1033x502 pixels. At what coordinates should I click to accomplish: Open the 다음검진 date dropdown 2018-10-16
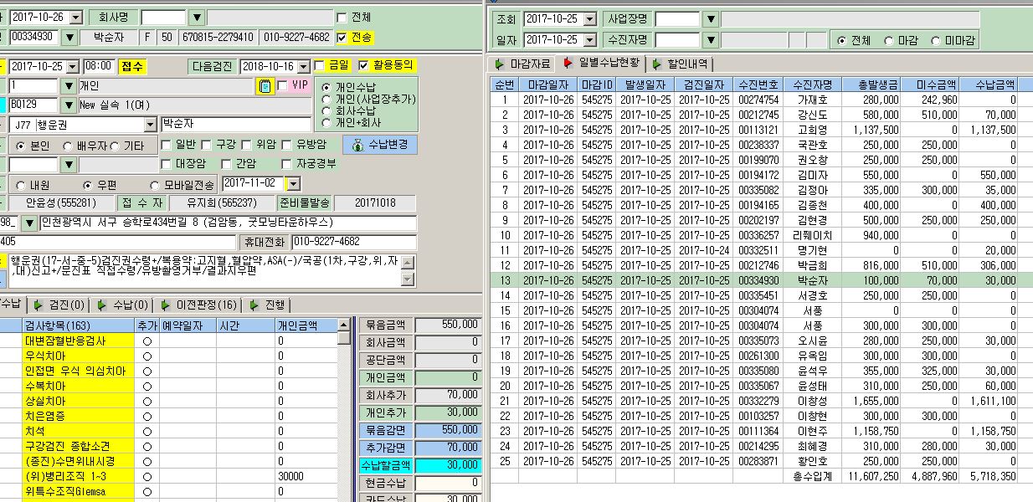click(305, 66)
